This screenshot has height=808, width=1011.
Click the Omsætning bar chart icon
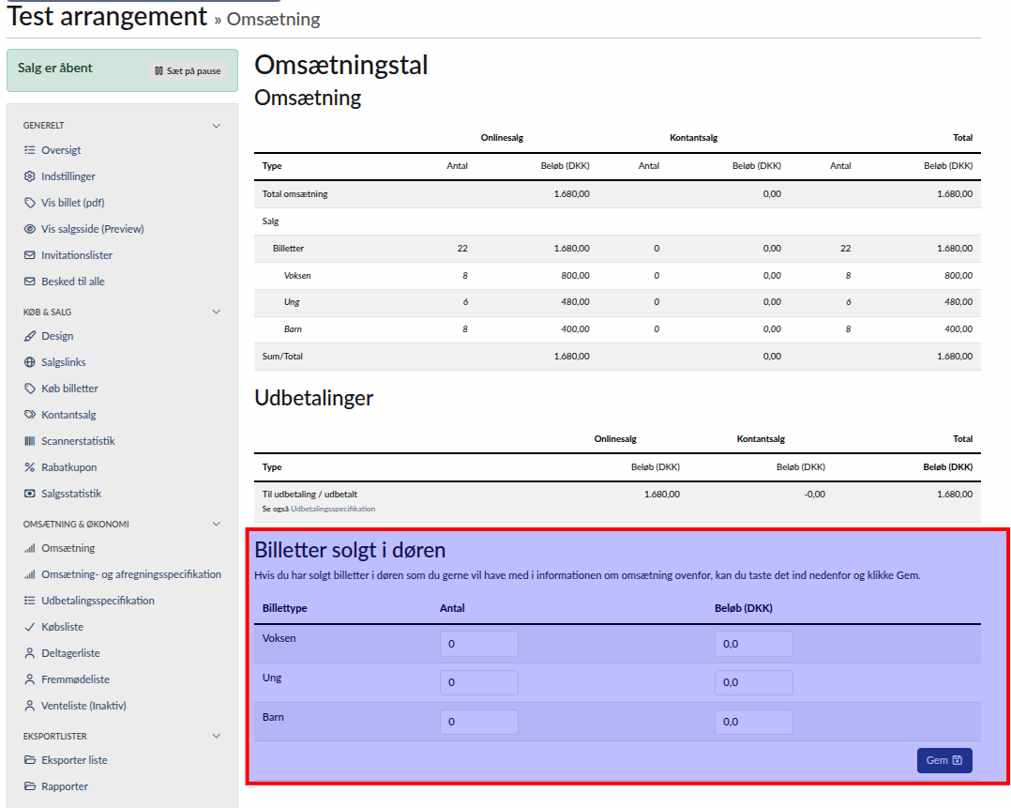click(x=30, y=548)
